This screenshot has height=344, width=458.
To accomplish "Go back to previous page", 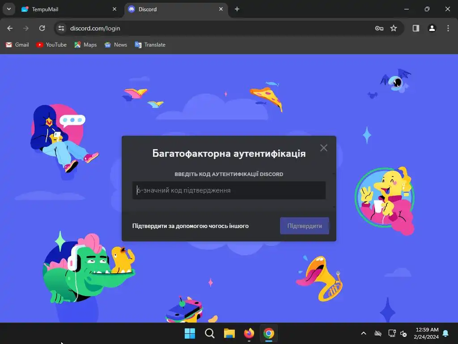I will click(10, 28).
